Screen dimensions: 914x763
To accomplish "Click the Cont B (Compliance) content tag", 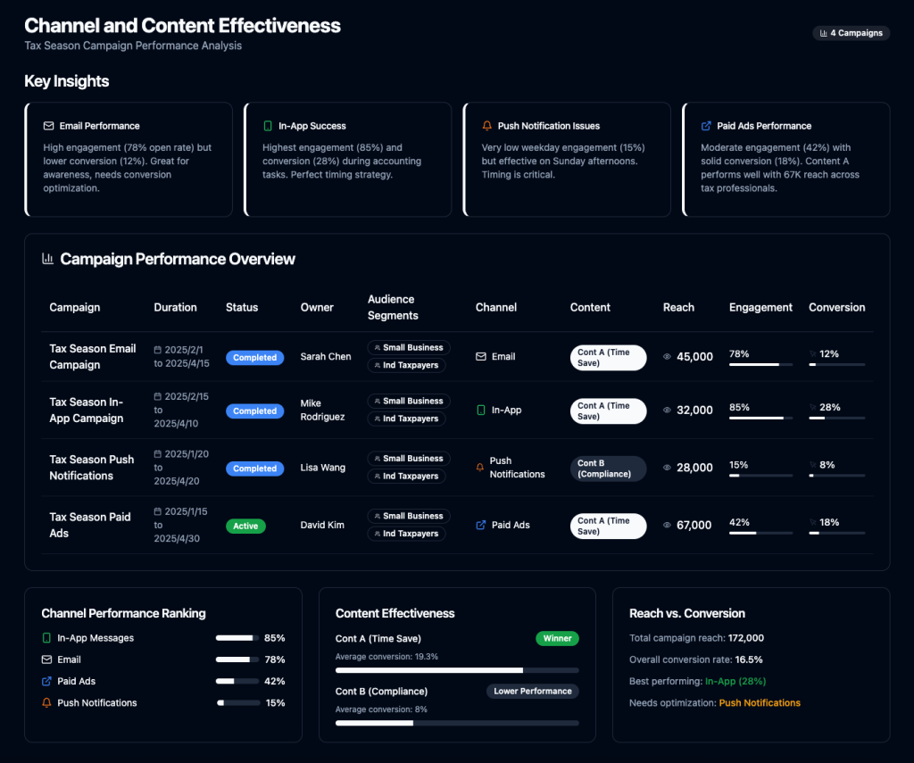I will coord(607,469).
